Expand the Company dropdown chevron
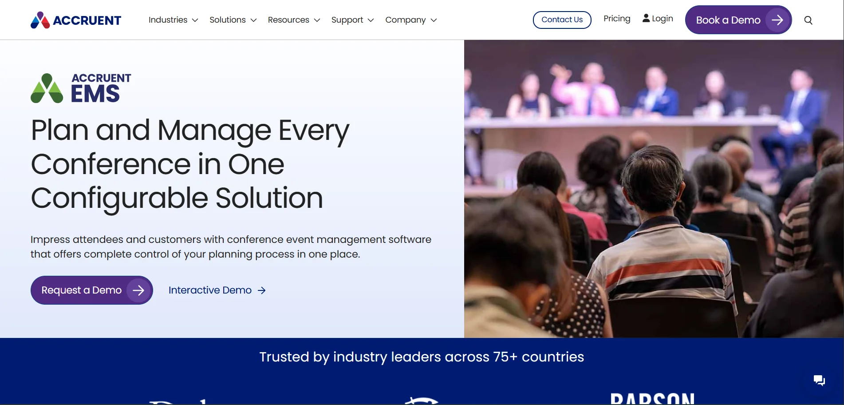Viewport: 844px width, 405px height. [x=434, y=20]
